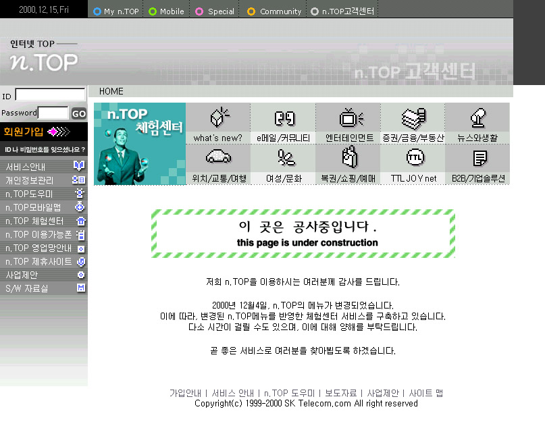Focus the ID input field
The image size is (545, 426).
(50, 94)
